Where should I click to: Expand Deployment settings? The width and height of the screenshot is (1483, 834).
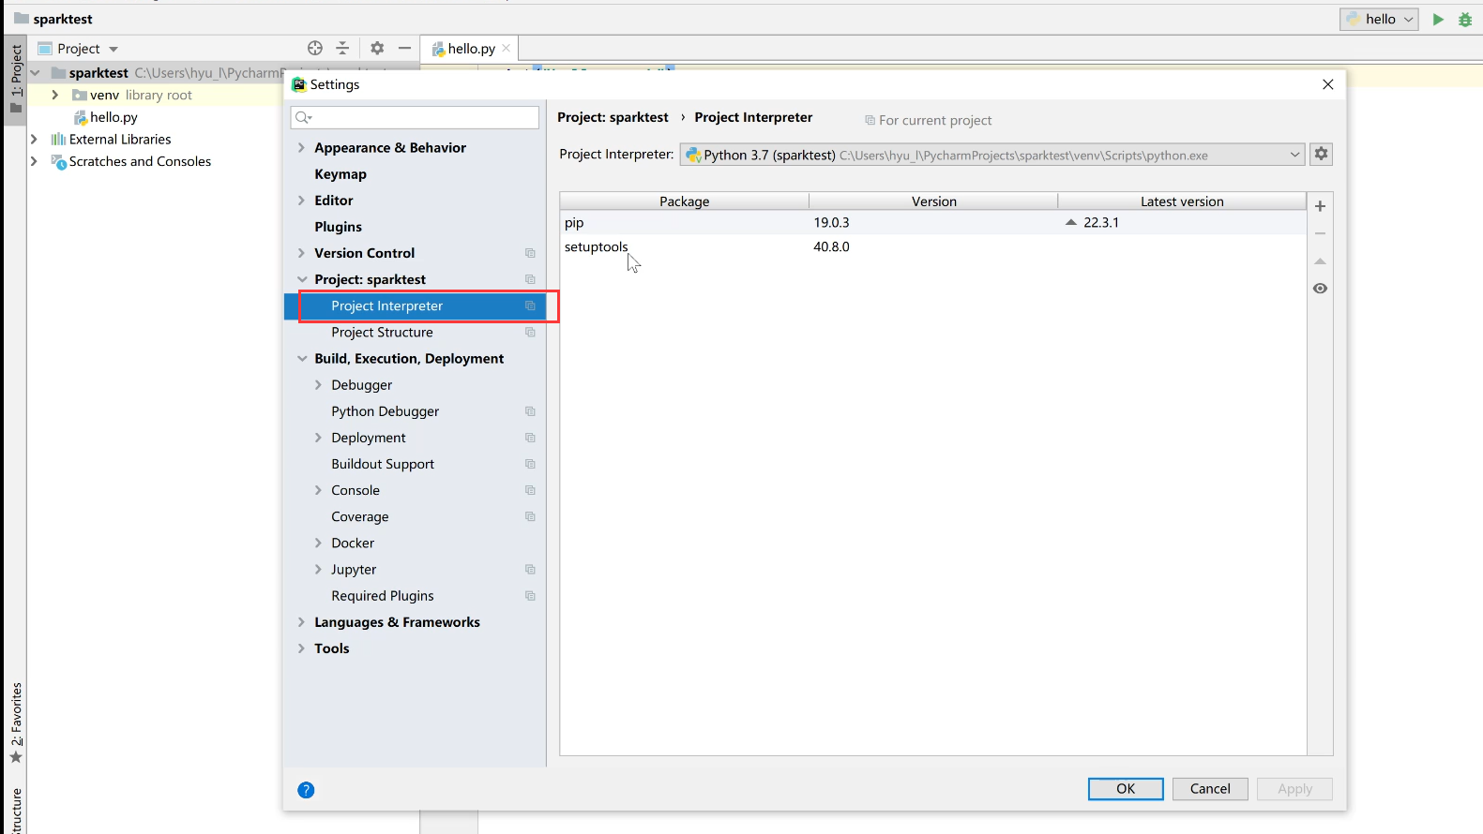point(318,438)
